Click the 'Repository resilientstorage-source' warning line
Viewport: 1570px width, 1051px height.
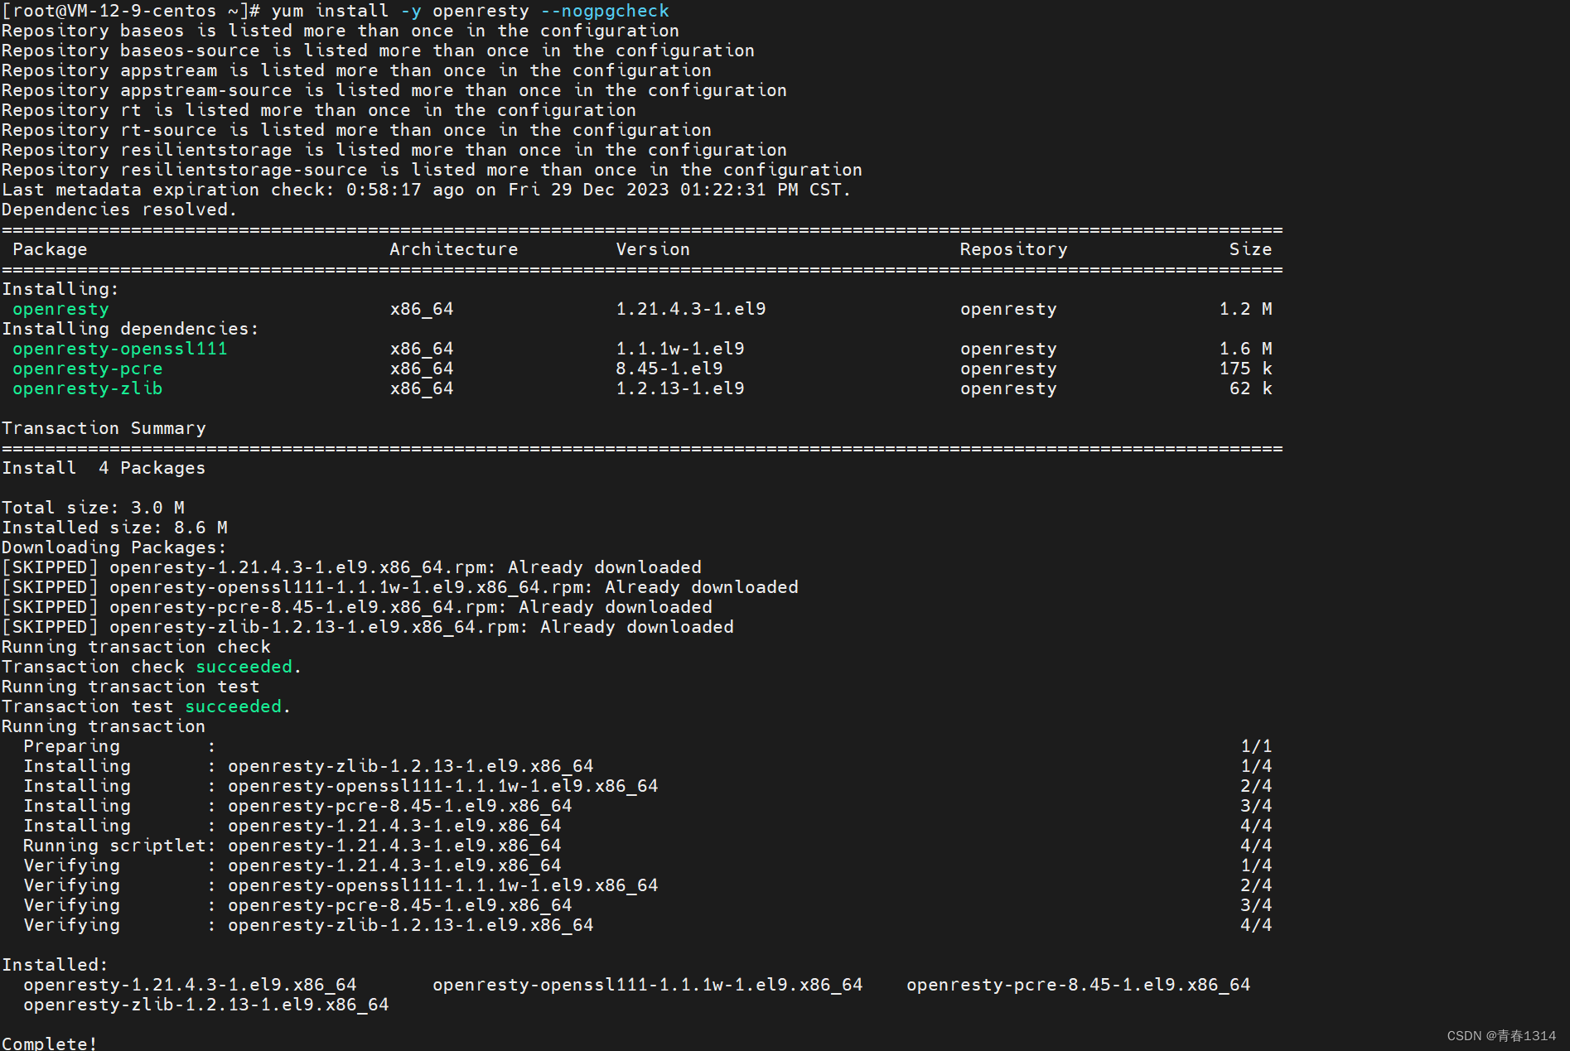(x=432, y=170)
